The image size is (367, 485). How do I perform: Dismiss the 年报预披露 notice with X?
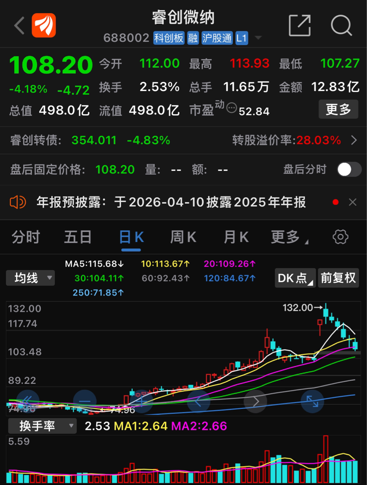[x=352, y=202]
